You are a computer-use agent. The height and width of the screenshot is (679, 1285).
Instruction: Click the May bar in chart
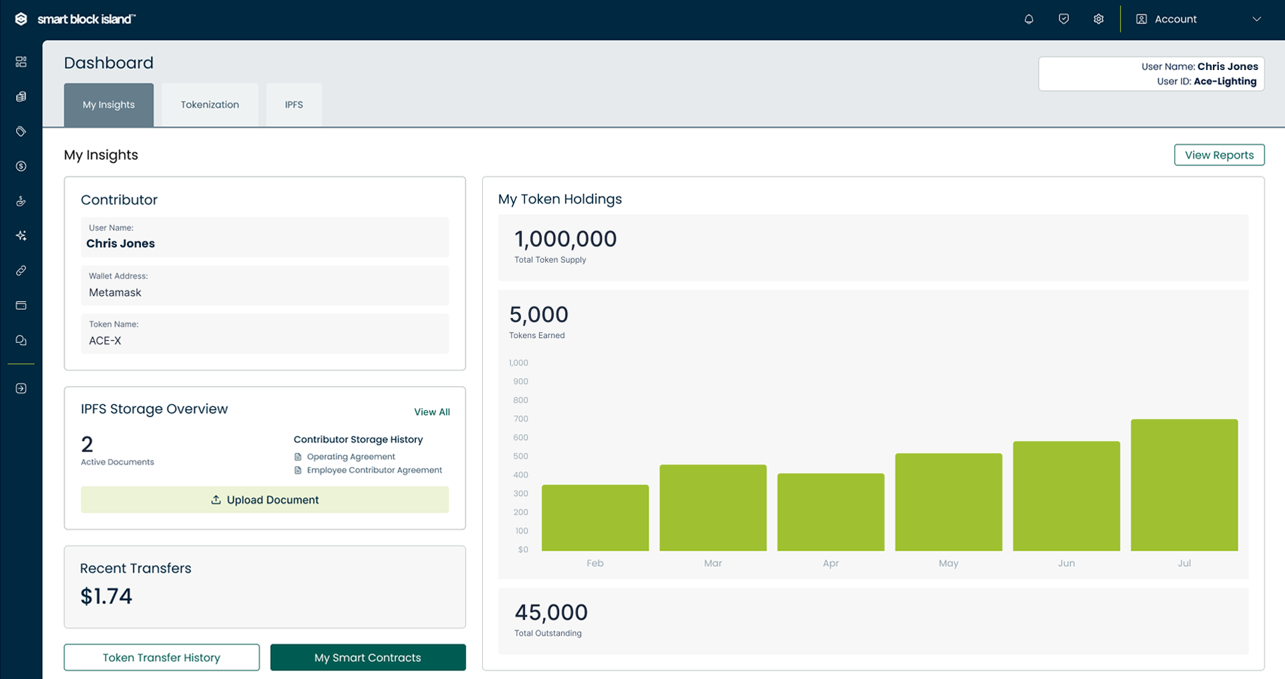point(948,502)
